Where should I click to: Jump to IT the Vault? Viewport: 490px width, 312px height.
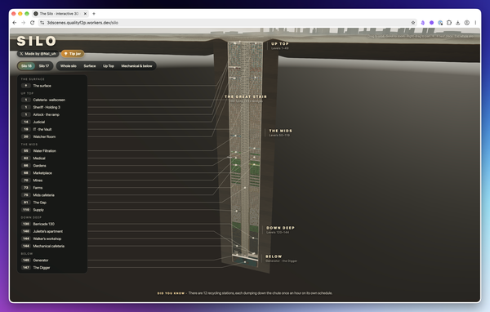click(x=52, y=129)
